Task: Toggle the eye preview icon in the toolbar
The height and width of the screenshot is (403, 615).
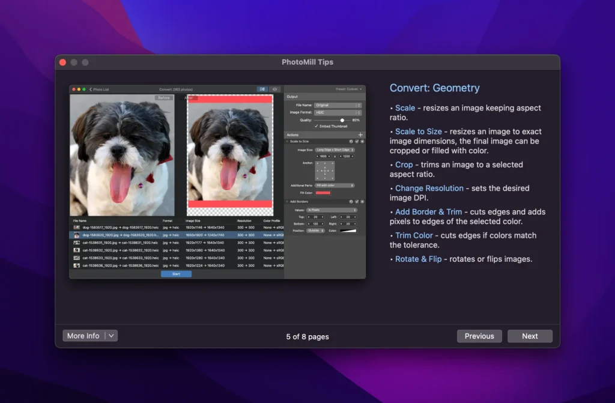Action: pyautogui.click(x=275, y=89)
